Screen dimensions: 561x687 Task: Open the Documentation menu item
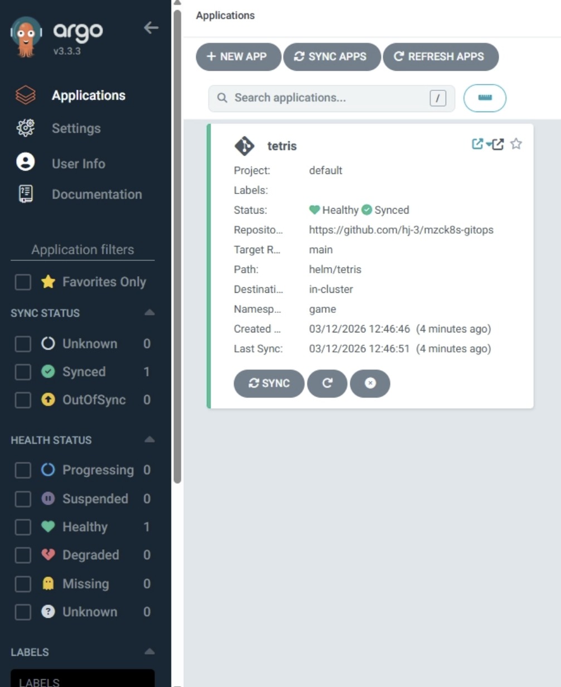(96, 195)
